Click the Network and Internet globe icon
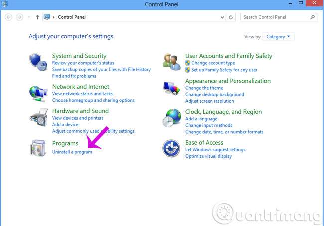324x226 pixels. (x=38, y=94)
